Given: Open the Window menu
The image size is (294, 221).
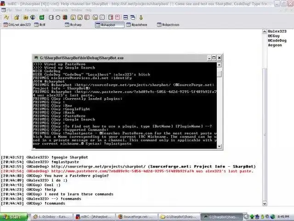Looking at the screenshot, I should pos(77,10).
